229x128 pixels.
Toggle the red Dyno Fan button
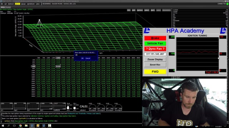(x=155, y=49)
